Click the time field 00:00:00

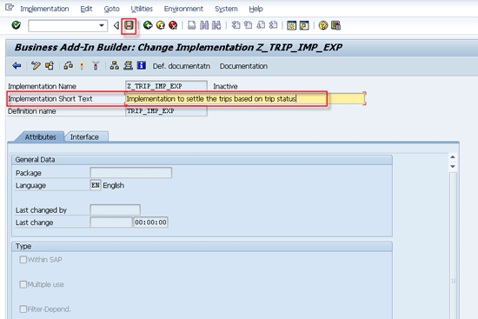(x=150, y=223)
